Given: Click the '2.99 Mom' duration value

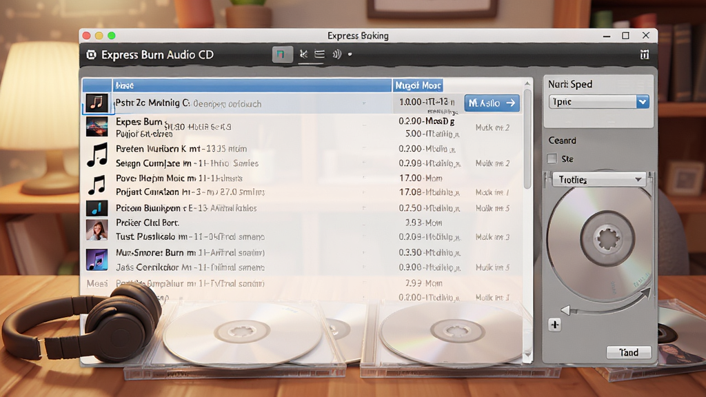Looking at the screenshot, I should pyautogui.click(x=423, y=283).
